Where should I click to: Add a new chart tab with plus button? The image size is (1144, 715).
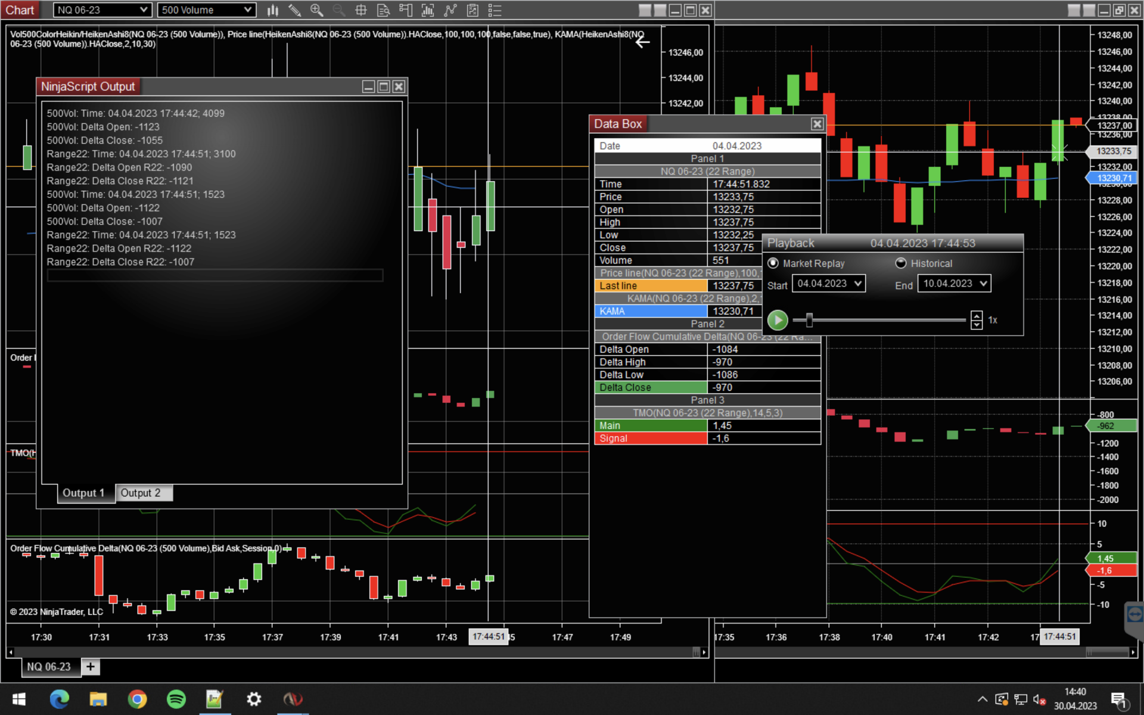[91, 667]
